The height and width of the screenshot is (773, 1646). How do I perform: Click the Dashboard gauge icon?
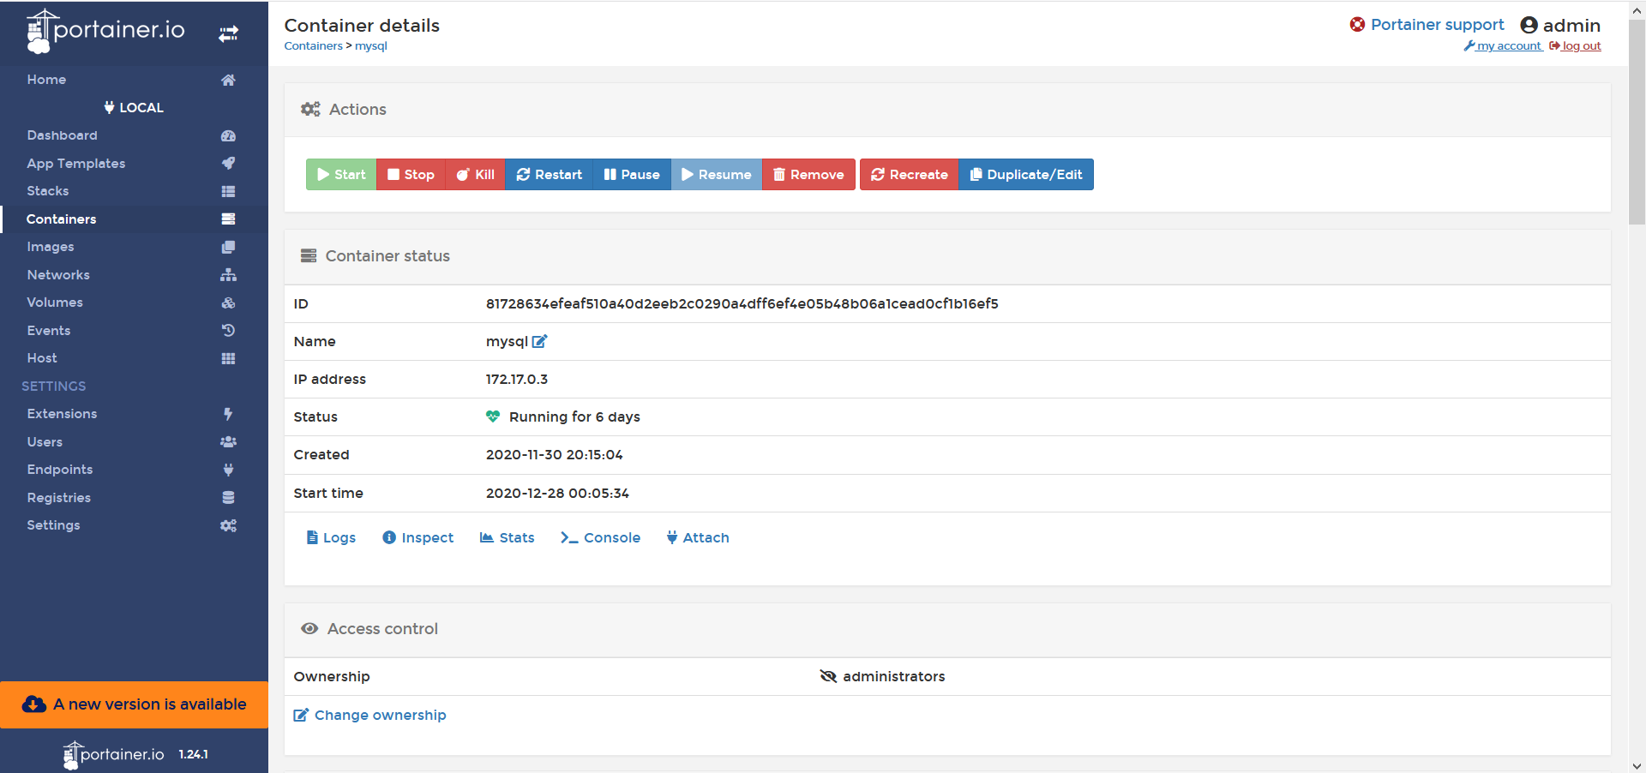click(x=228, y=135)
